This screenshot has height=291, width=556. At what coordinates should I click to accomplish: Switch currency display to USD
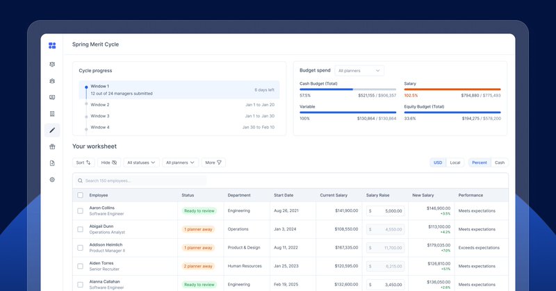pos(438,163)
